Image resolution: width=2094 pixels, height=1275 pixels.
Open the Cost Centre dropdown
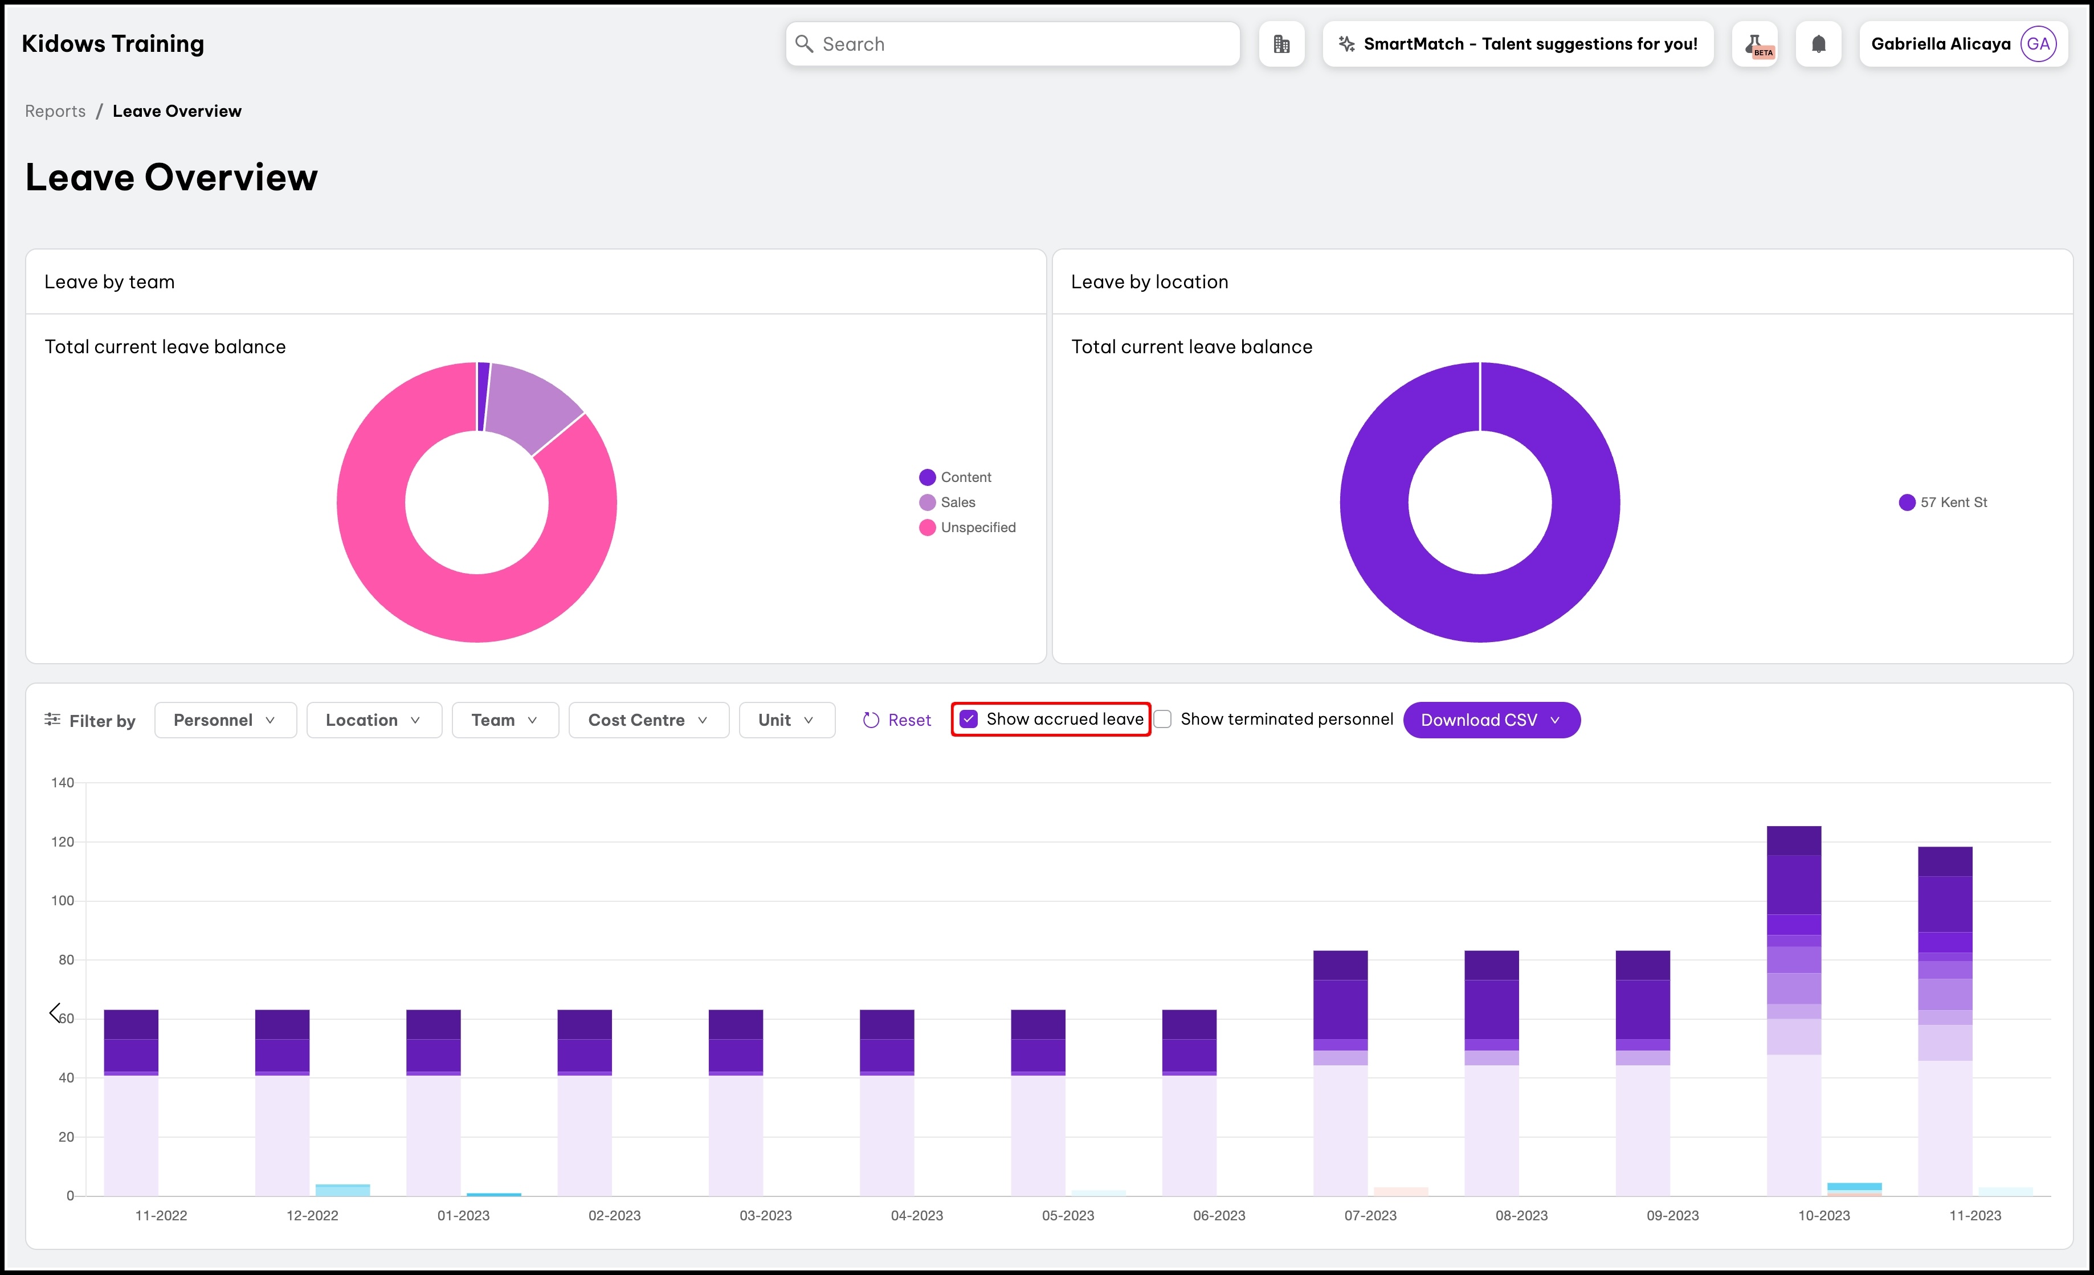648,720
